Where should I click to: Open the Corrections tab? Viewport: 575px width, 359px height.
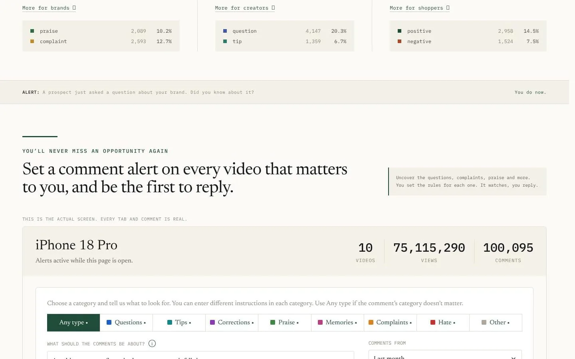232,323
